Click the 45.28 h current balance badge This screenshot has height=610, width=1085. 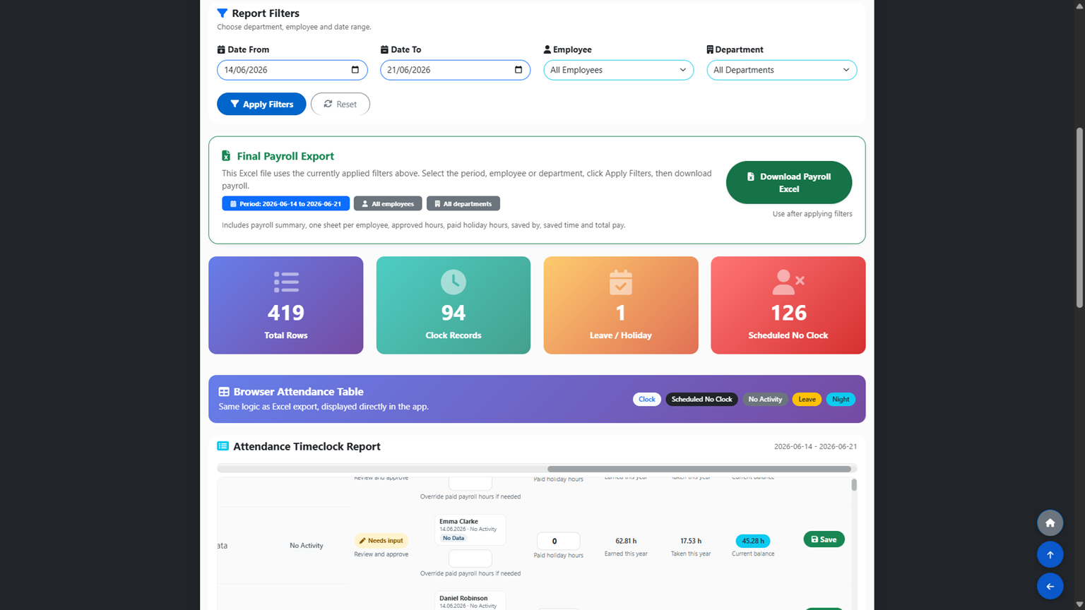coord(753,541)
